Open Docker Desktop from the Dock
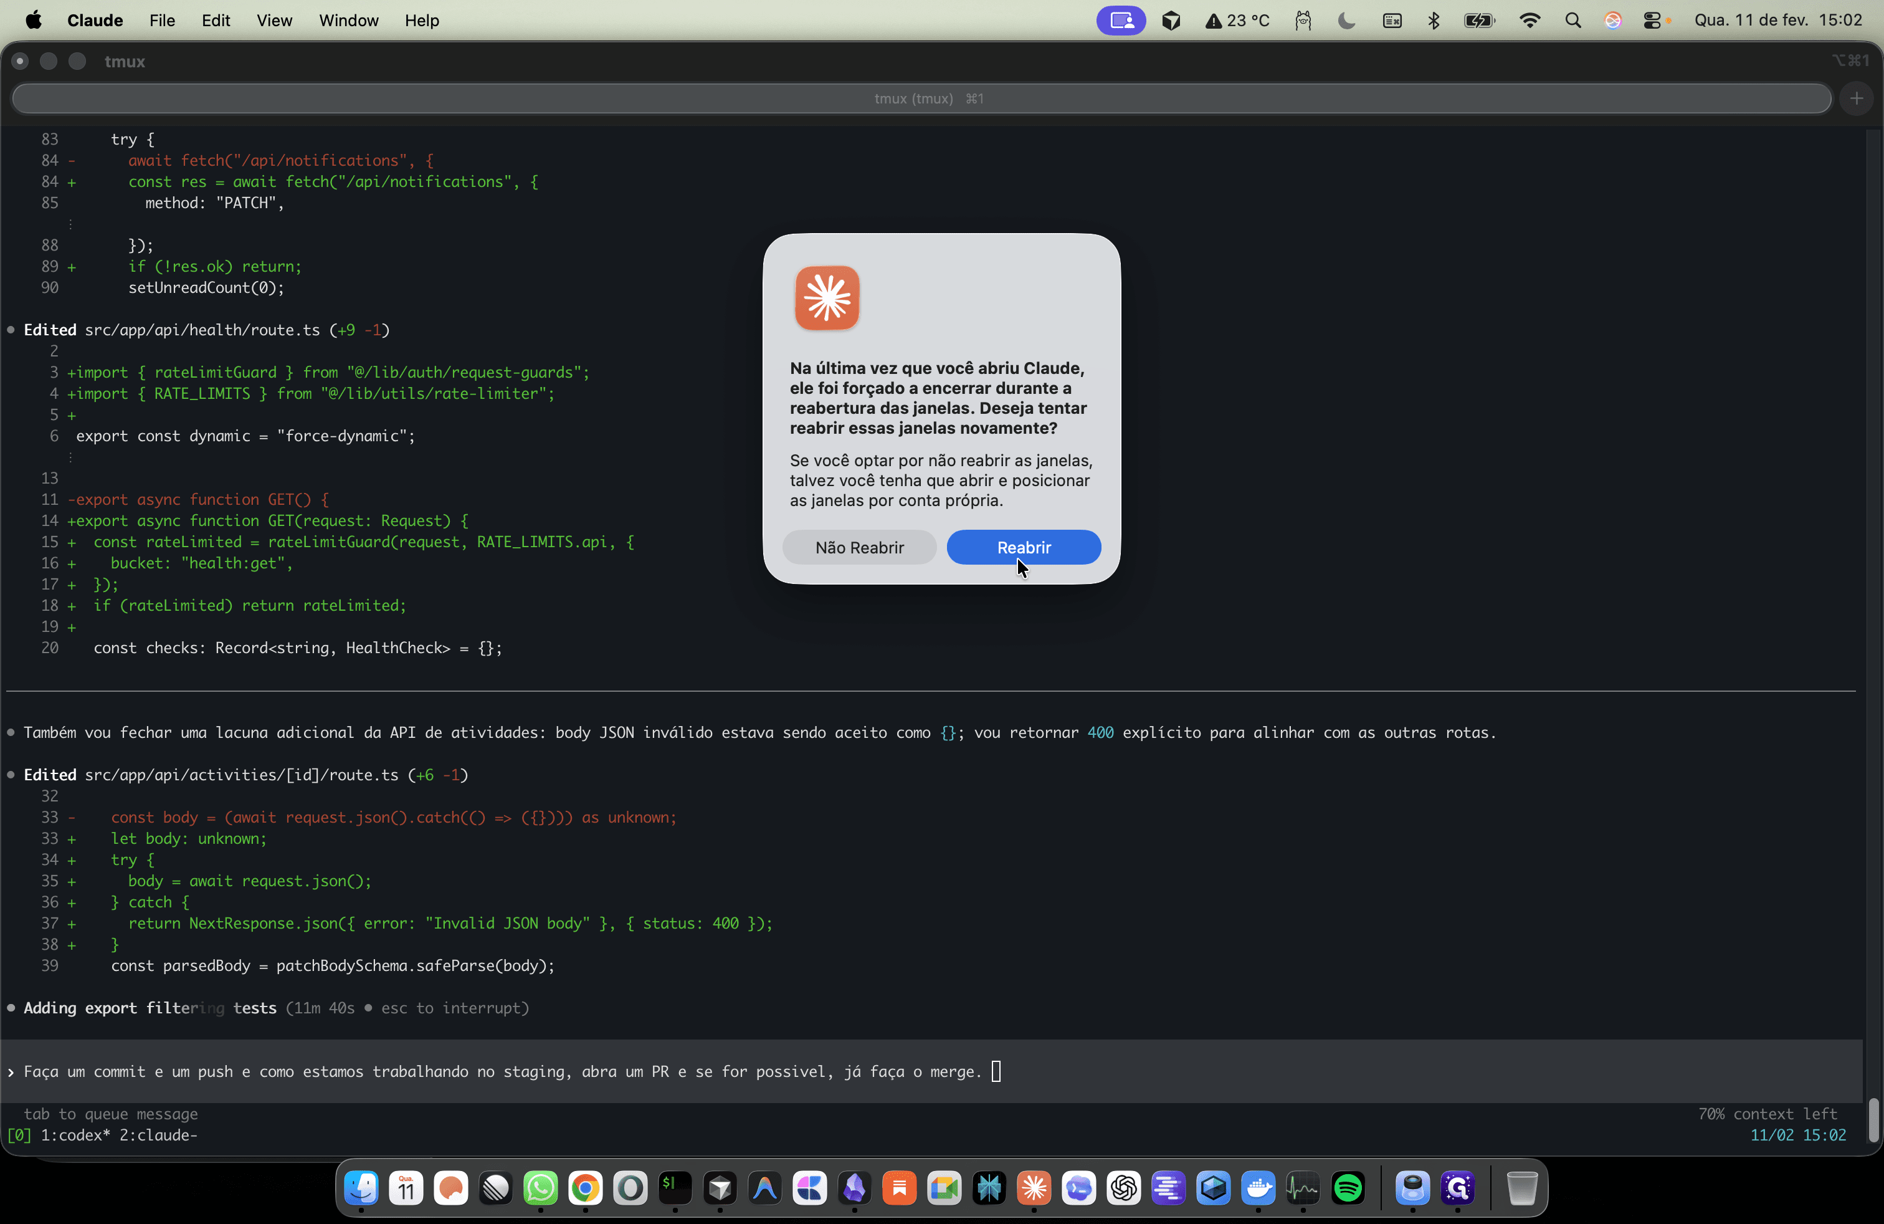The width and height of the screenshot is (1884, 1224). pyautogui.click(x=1258, y=1188)
